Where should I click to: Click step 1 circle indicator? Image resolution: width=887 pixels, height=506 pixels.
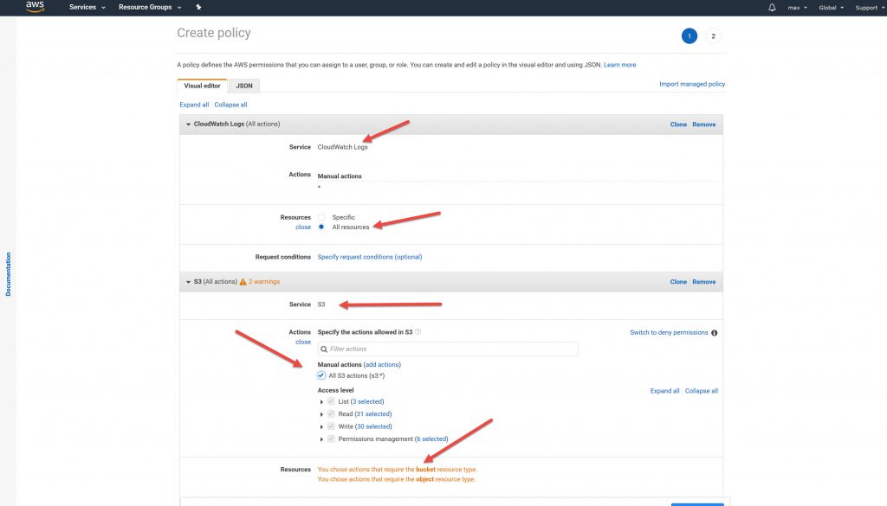pos(689,35)
